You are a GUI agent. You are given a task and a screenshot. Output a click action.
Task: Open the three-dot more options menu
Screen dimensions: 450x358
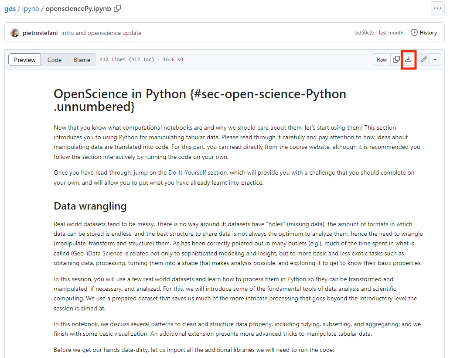click(x=437, y=8)
